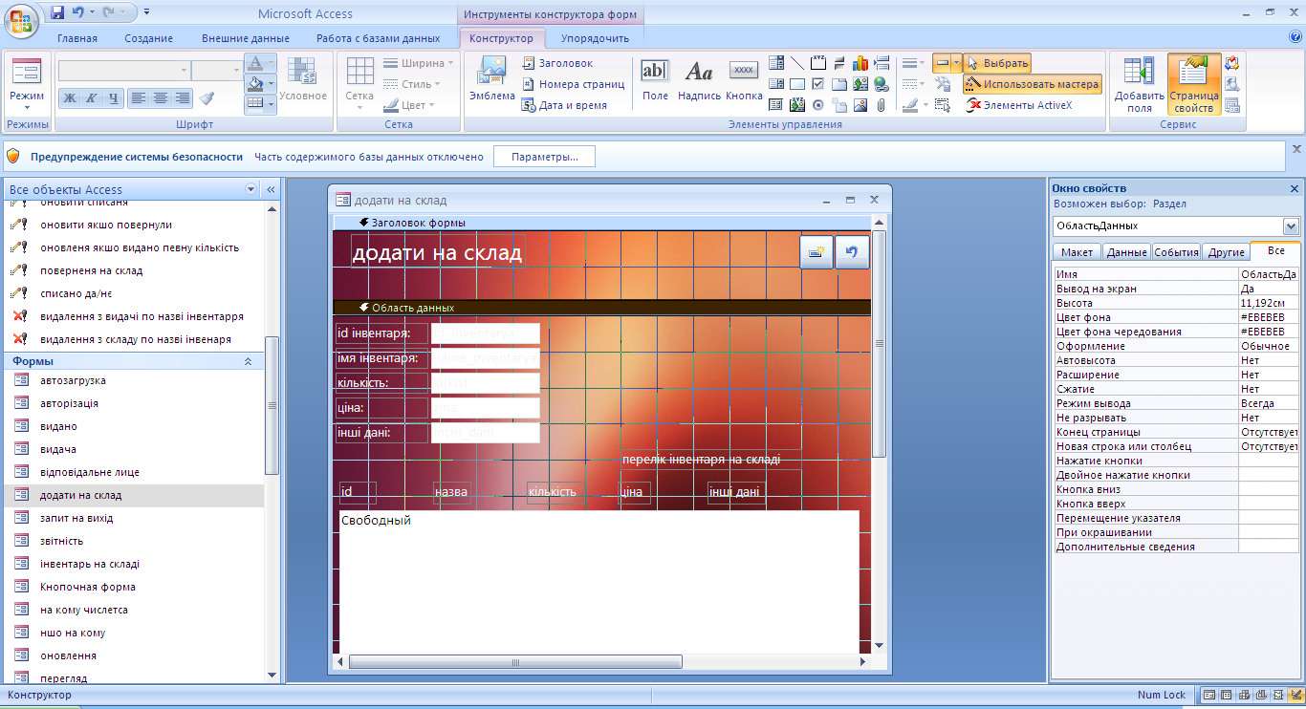
Task: Switch to Упорядочить ribbon tab
Action: click(595, 38)
